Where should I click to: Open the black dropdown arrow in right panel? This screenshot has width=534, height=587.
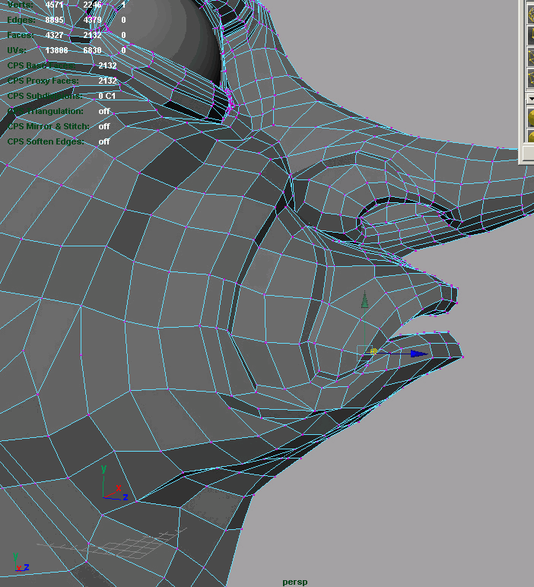530,99
